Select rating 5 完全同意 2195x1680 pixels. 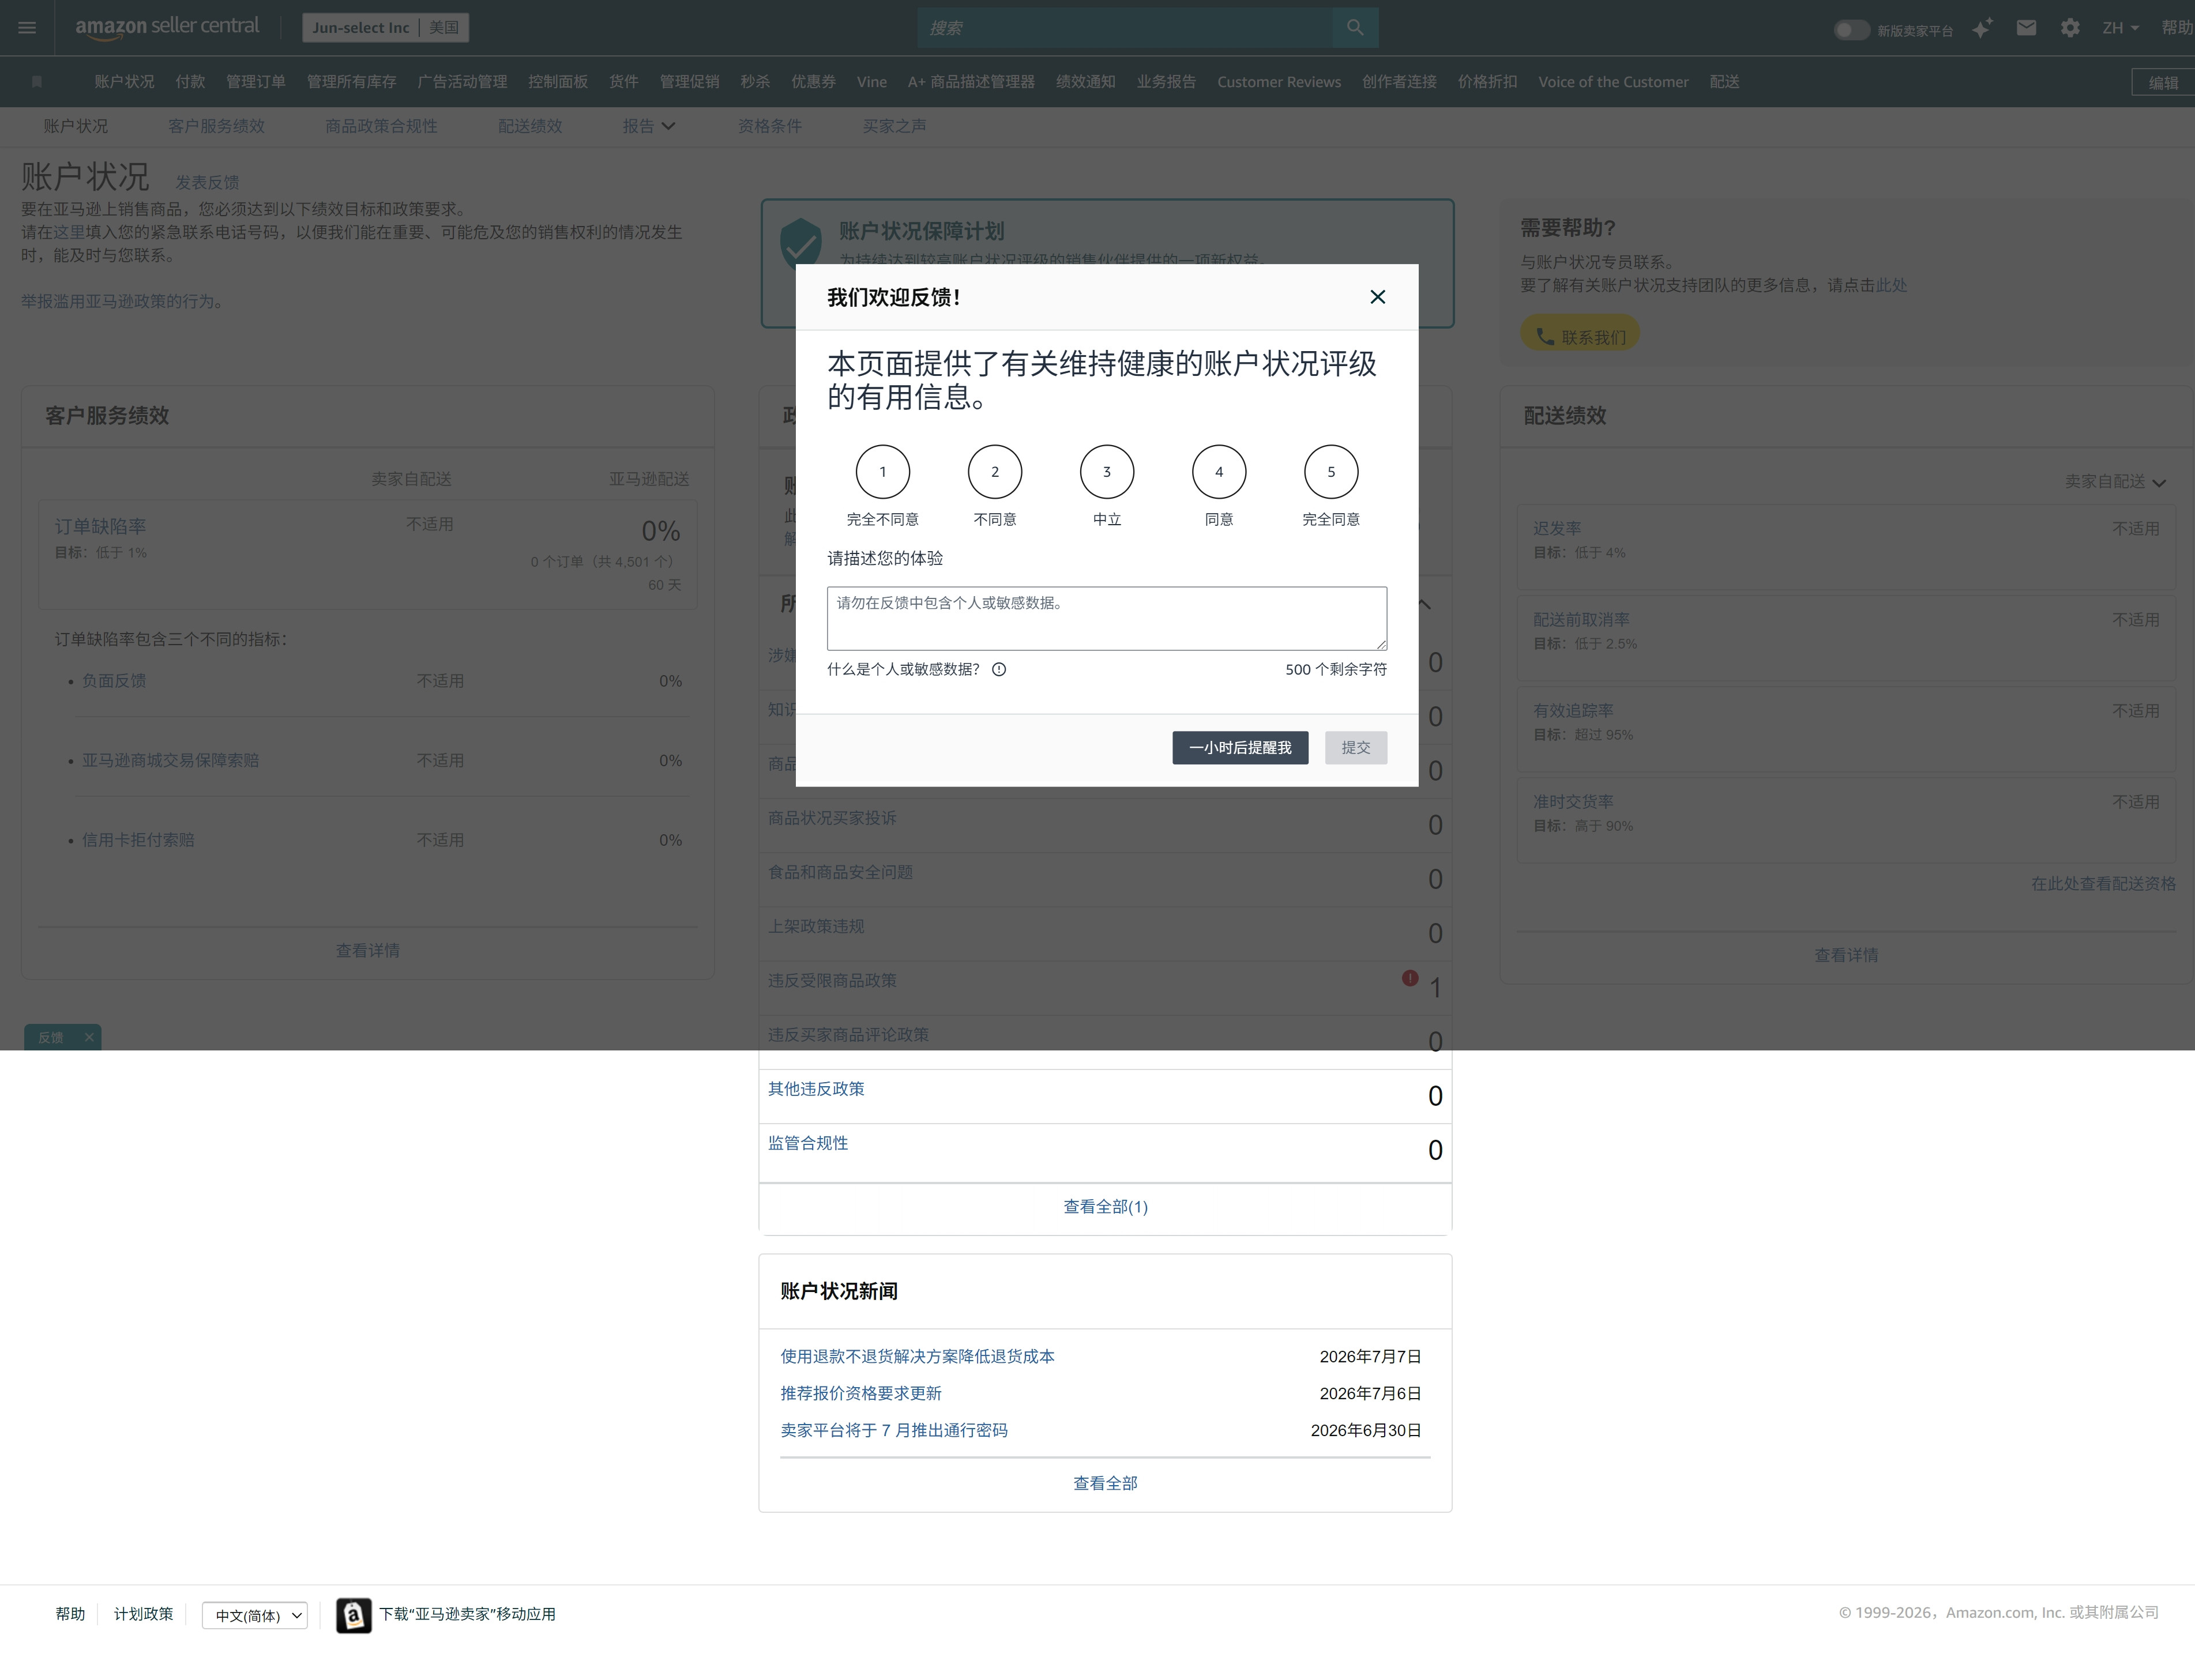pyautogui.click(x=1330, y=472)
